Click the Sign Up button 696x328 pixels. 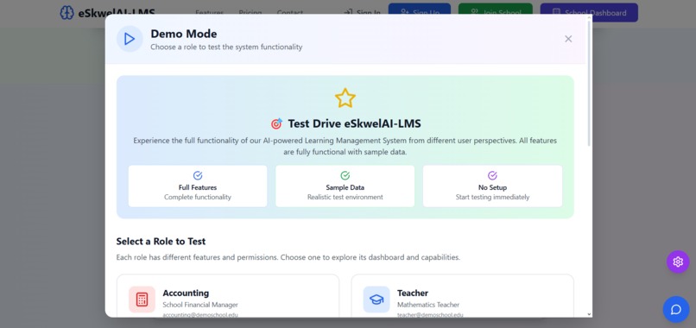tap(420, 13)
